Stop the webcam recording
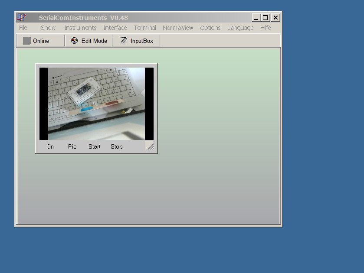The width and height of the screenshot is (364, 273). 117,146
